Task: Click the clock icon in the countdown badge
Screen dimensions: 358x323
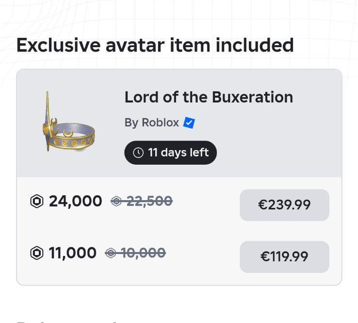Action: coord(138,153)
